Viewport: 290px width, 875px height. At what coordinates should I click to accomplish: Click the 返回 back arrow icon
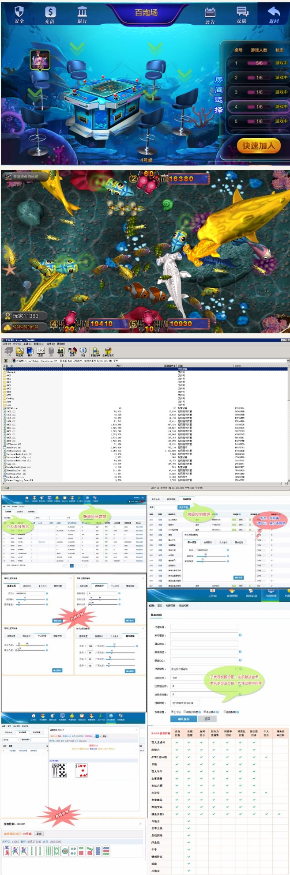tap(274, 13)
